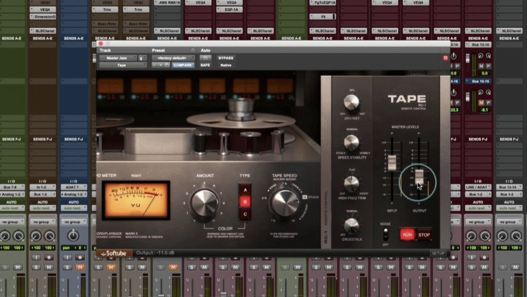
Task: Click the right pan knob on the rightmost mixer track
Action: coord(516,236)
